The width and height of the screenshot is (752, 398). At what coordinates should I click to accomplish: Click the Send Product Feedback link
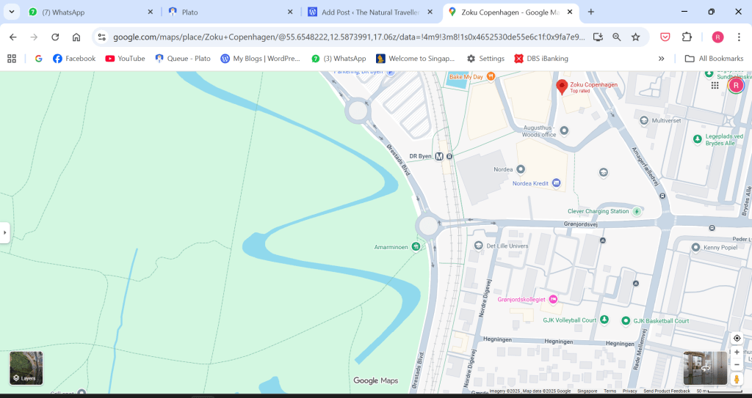pos(666,391)
